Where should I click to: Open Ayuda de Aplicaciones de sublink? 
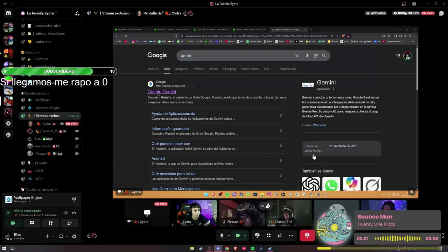point(175,114)
